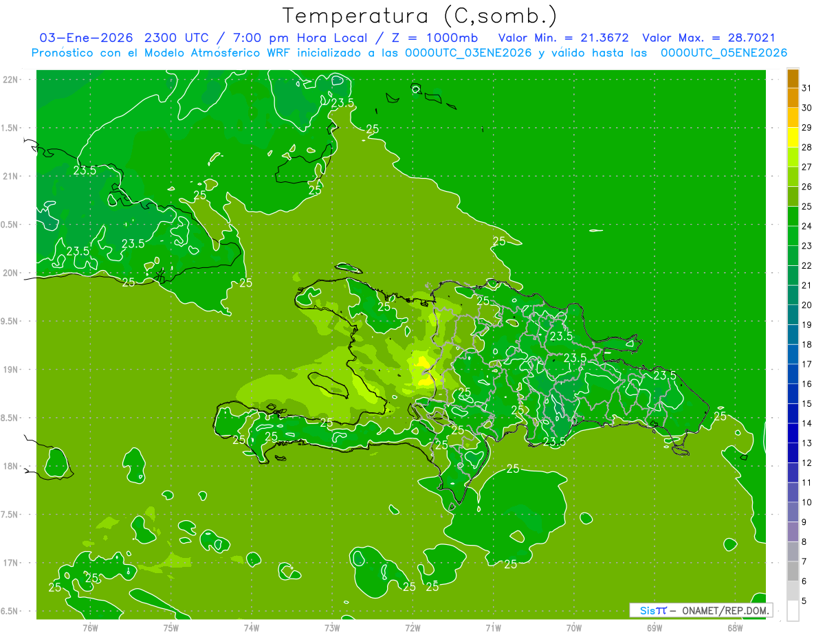825x637 pixels.
Task: Click the "73W" longitude axis label
Action: 332,627
